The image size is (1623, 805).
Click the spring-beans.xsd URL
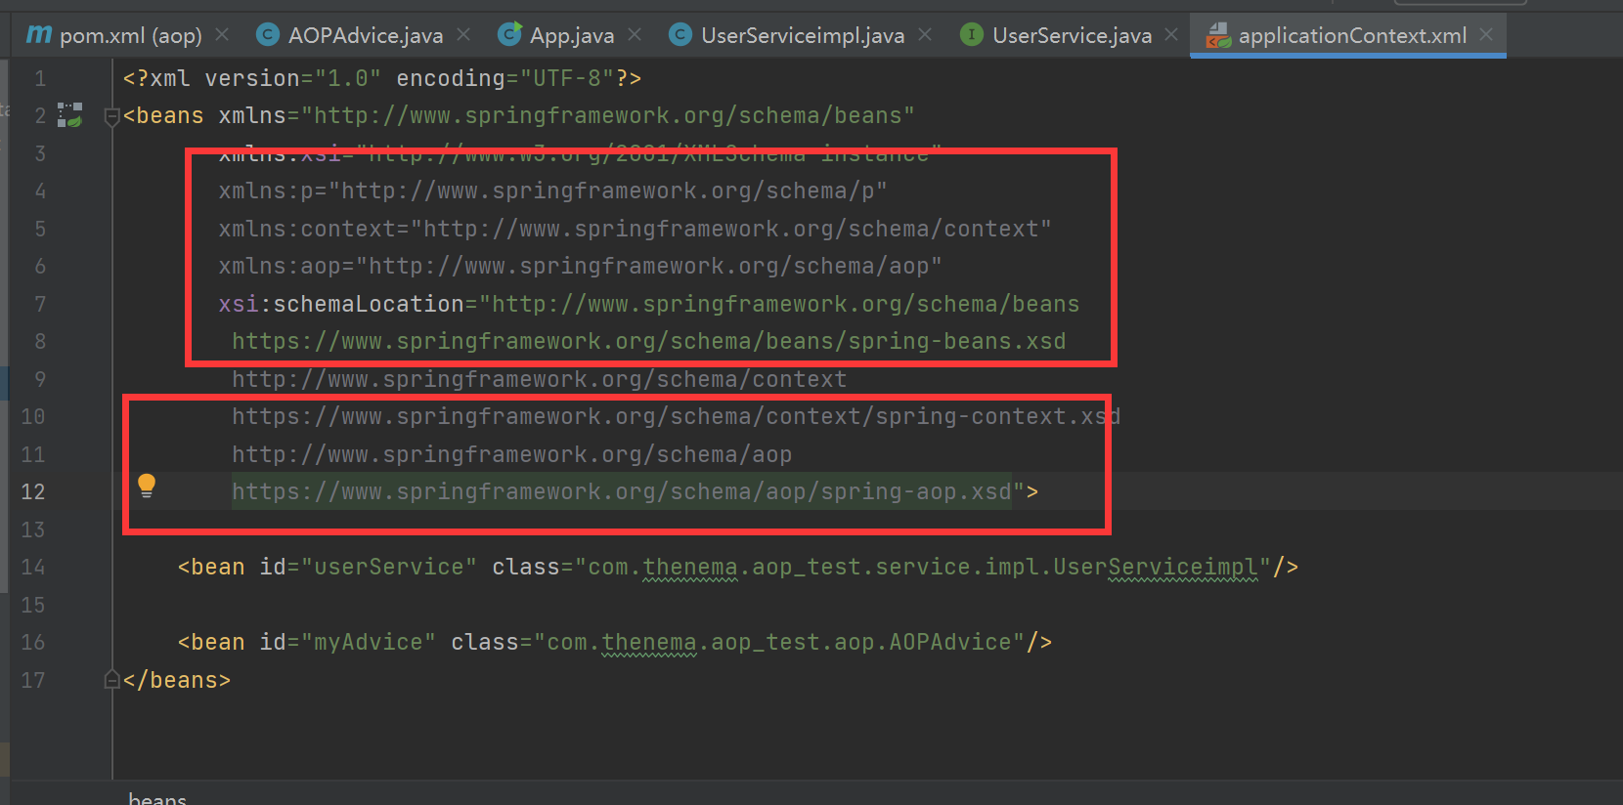tap(649, 341)
